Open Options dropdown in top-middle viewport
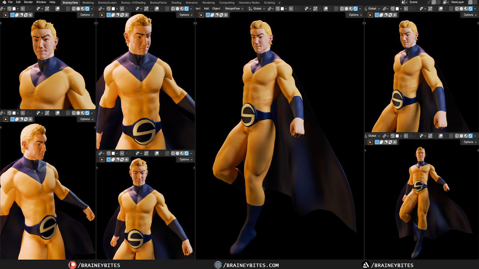The width and height of the screenshot is (479, 269). [x=186, y=15]
